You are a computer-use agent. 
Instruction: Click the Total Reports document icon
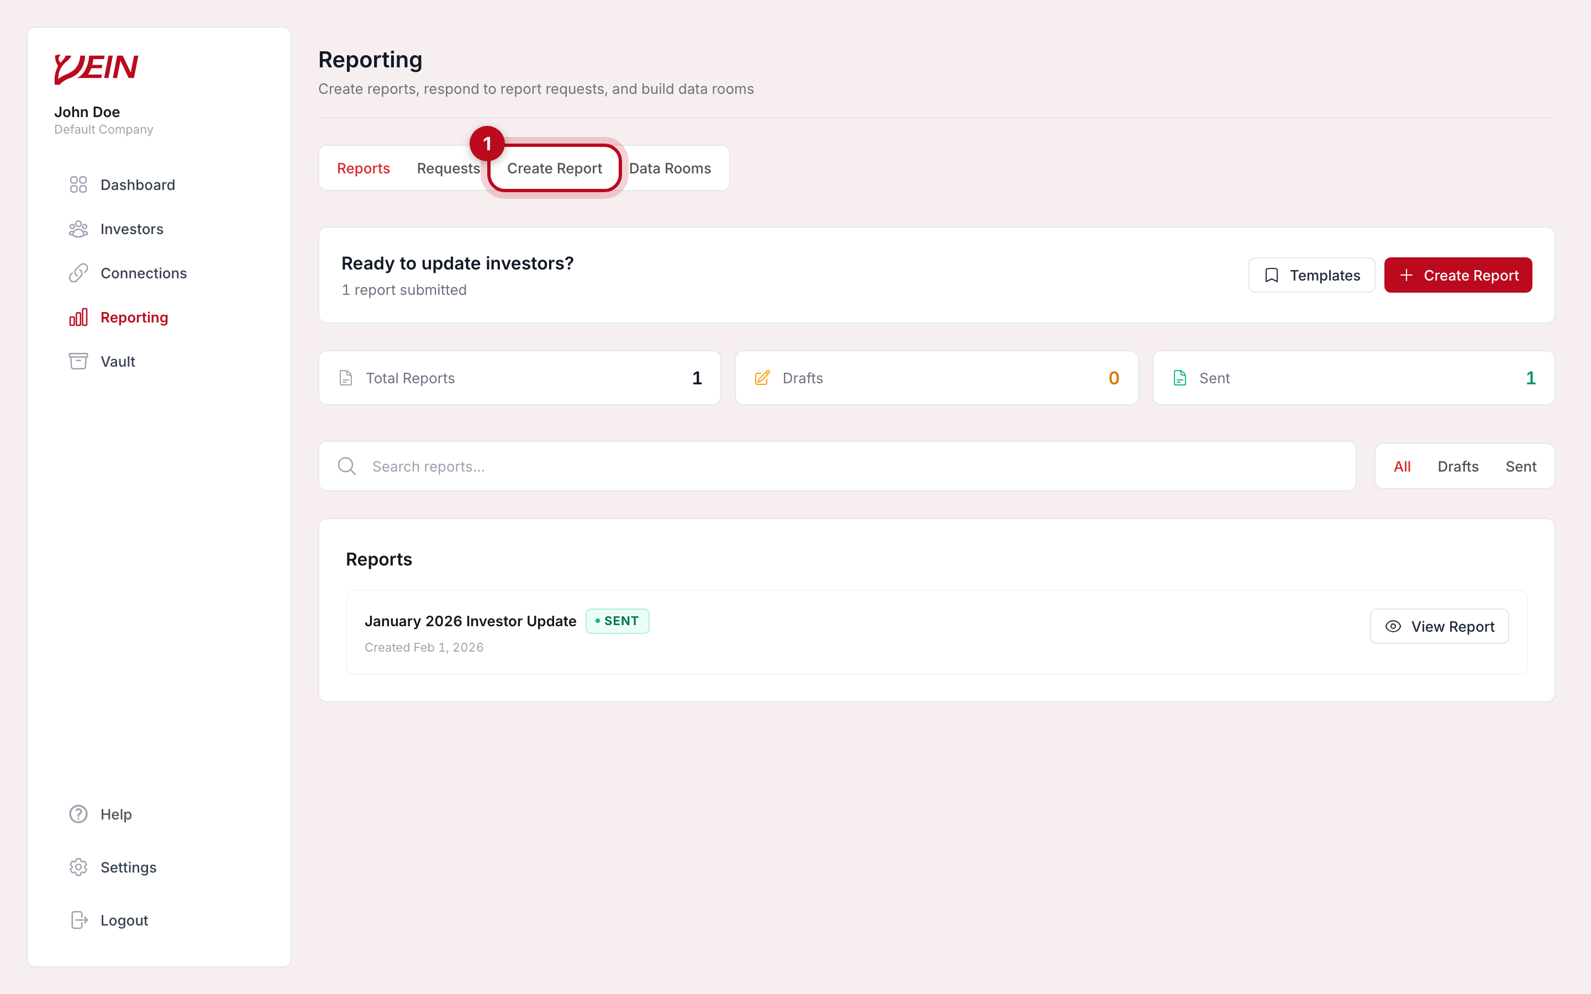click(346, 378)
